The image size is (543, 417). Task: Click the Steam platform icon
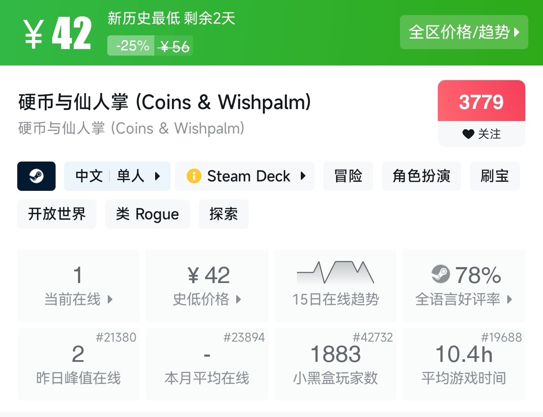pos(36,176)
